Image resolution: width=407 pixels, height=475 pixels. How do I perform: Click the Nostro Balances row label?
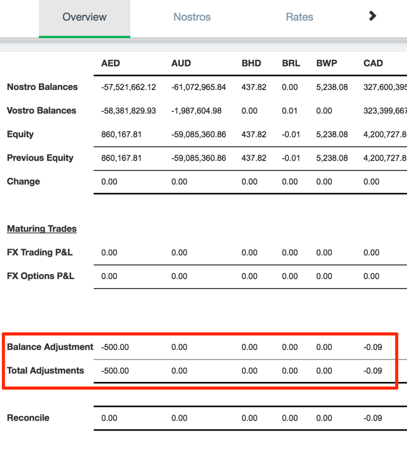42,87
